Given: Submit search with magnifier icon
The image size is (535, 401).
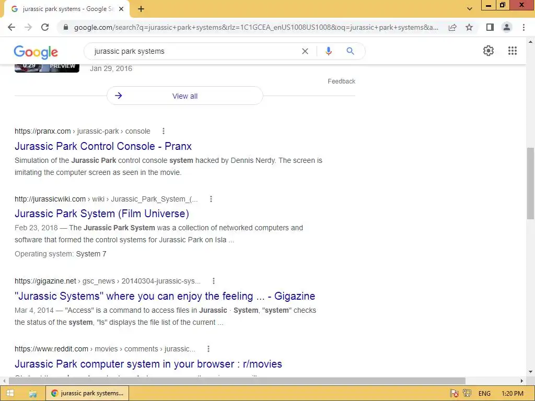Looking at the screenshot, I should coord(350,51).
